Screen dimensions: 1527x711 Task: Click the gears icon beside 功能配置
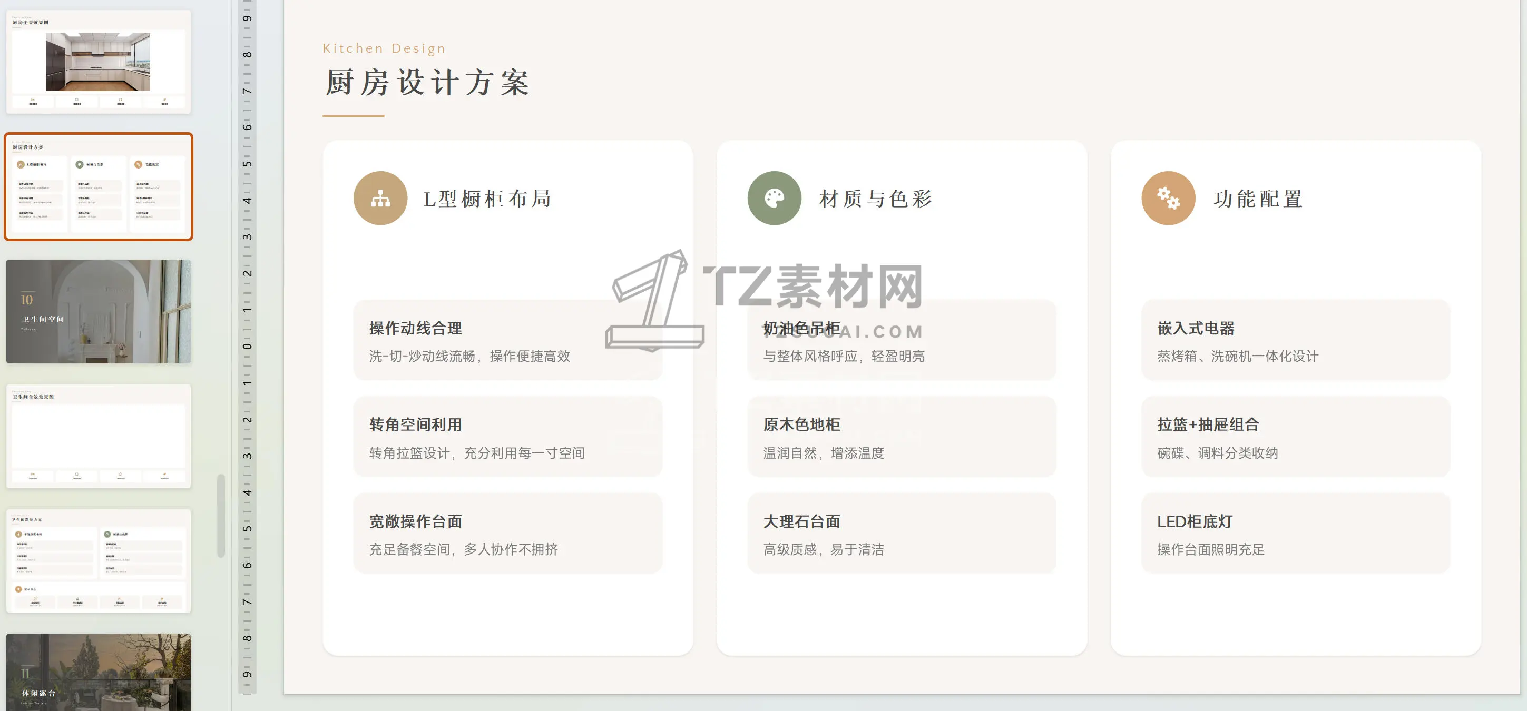[x=1168, y=199]
